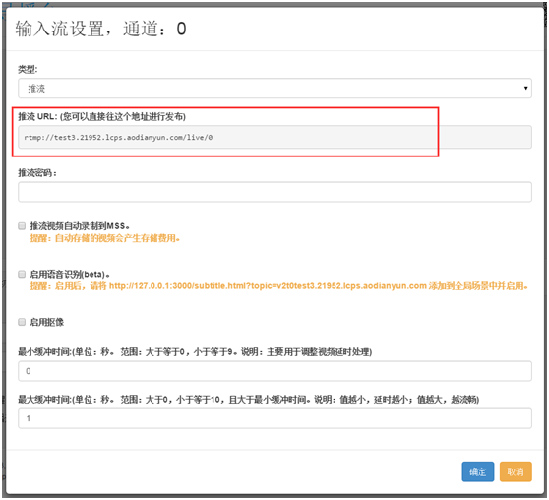Open the 类型 dropdown showing 推流
The image size is (549, 500).
274,89
